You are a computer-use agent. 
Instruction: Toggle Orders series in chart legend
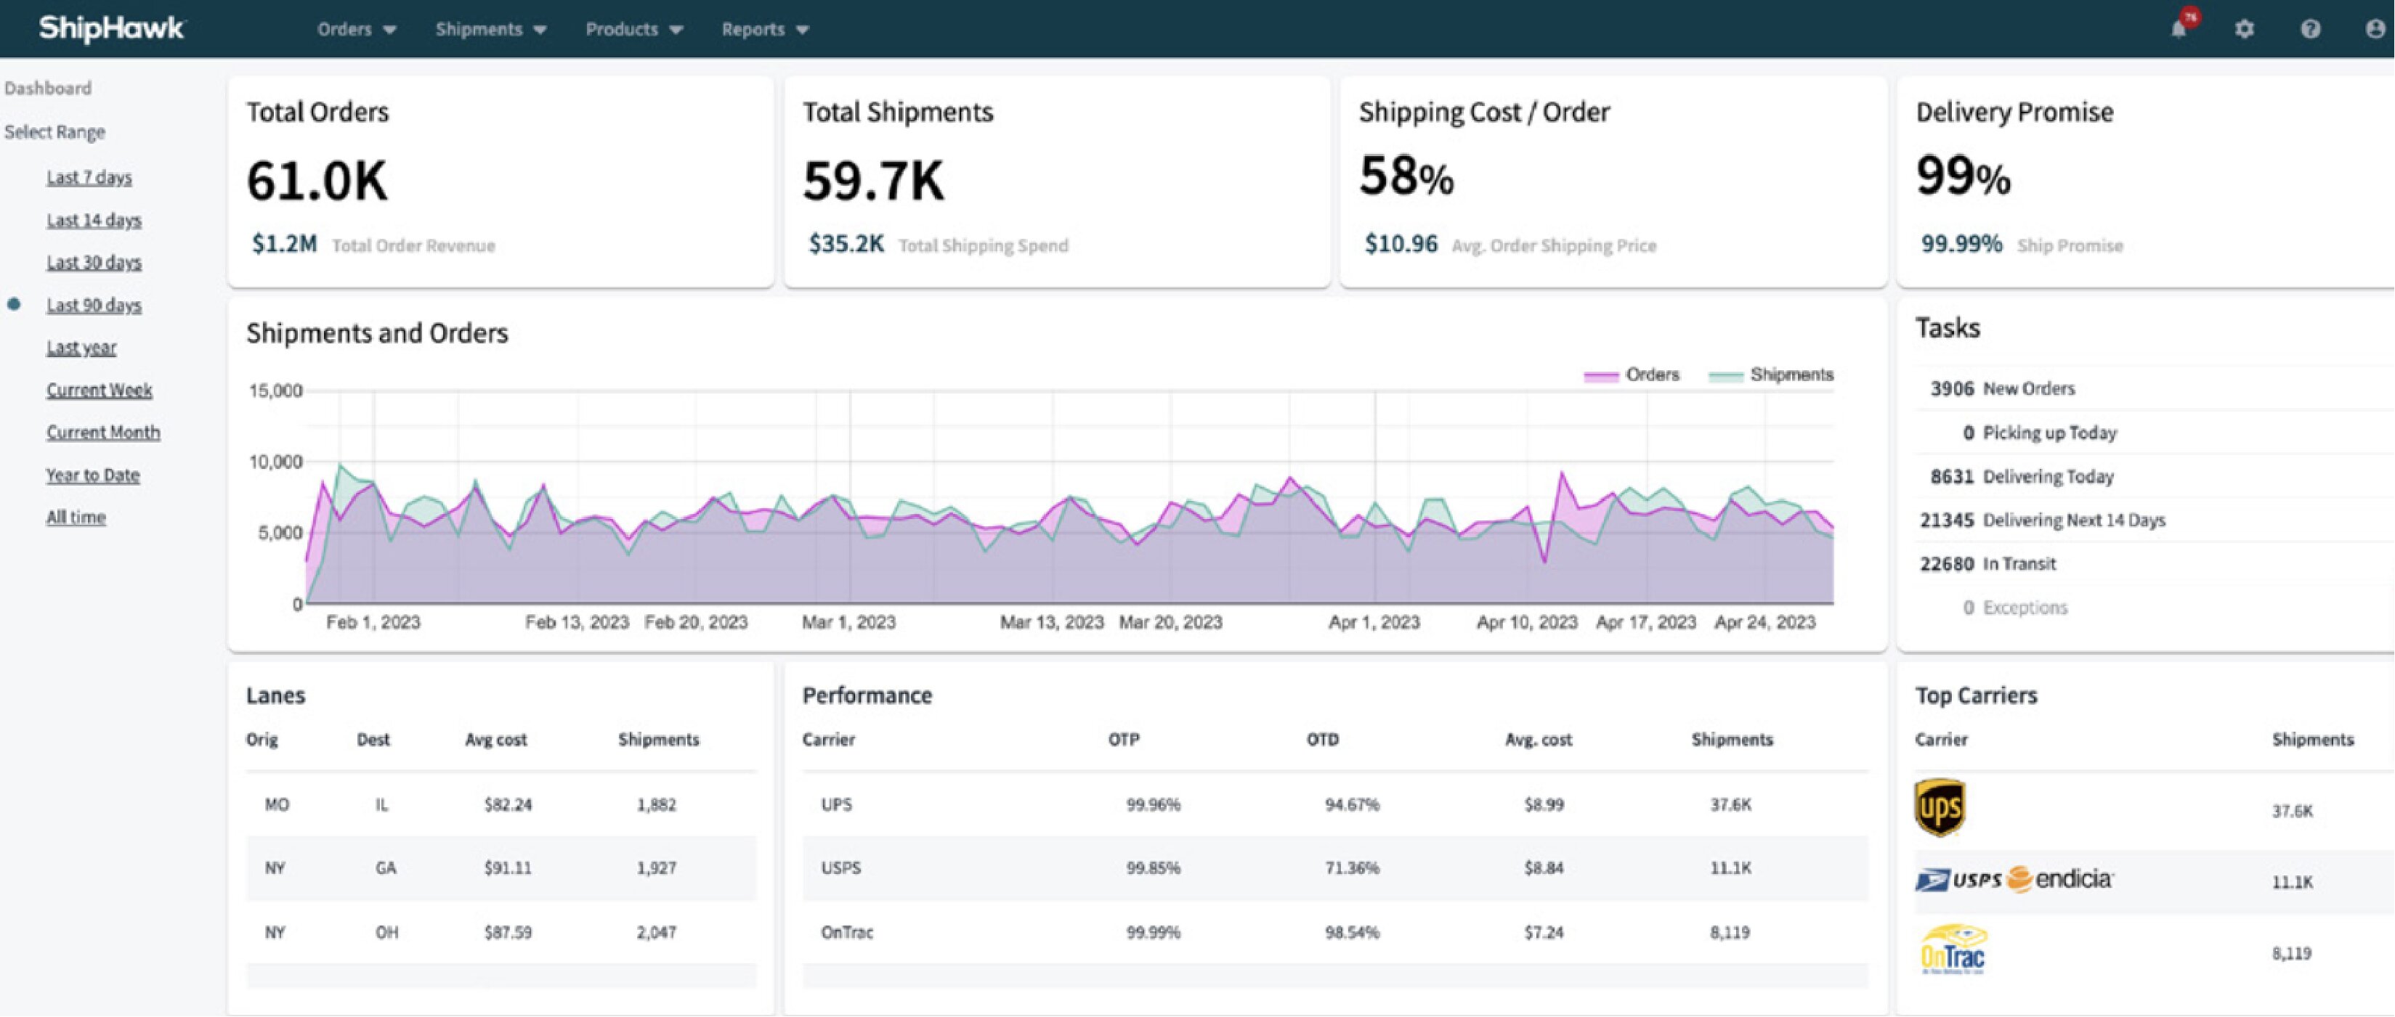pyautogui.click(x=1652, y=375)
